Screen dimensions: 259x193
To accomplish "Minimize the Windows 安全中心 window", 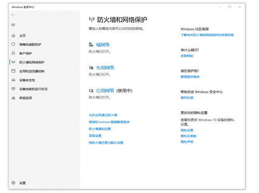I will (x=219, y=7).
